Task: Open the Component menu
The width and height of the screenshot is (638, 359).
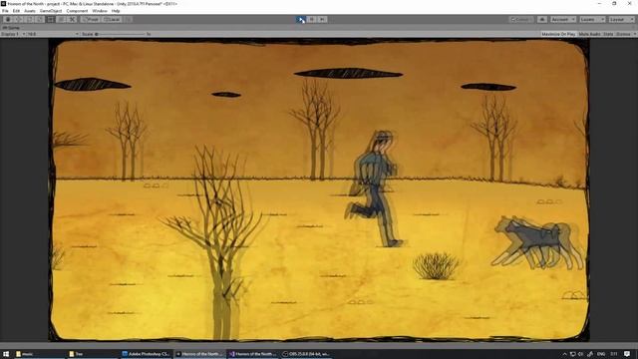Action: point(77,11)
